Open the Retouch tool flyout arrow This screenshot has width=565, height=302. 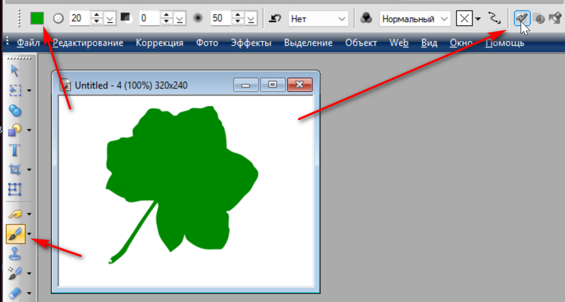tap(29, 214)
